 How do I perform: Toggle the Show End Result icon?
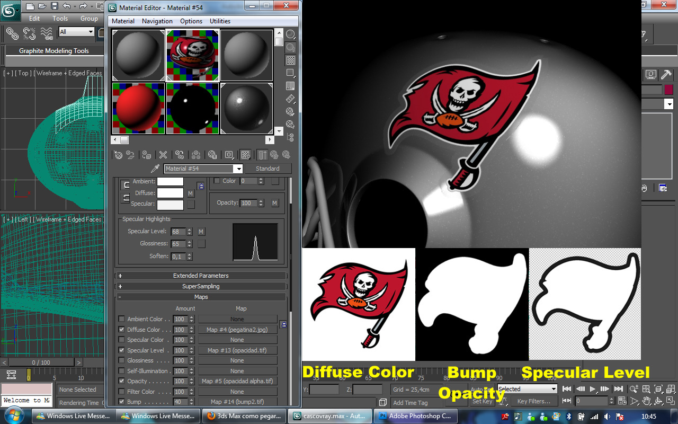tap(262, 155)
